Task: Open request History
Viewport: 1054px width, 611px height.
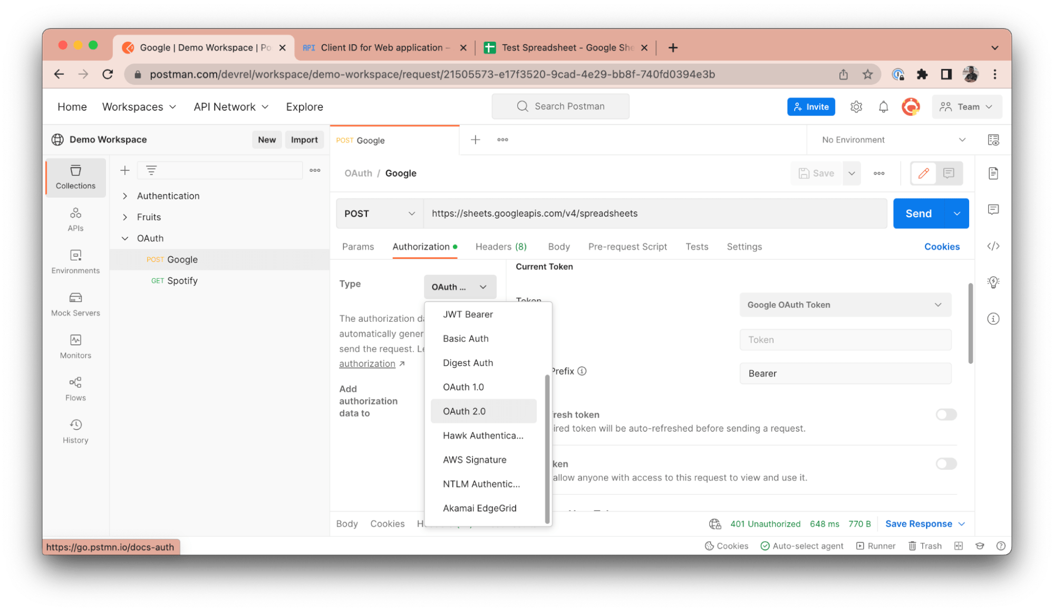Action: [x=75, y=431]
